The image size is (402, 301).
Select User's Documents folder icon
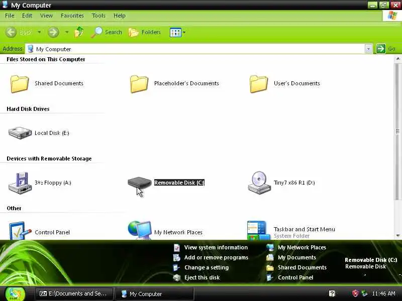coord(258,84)
